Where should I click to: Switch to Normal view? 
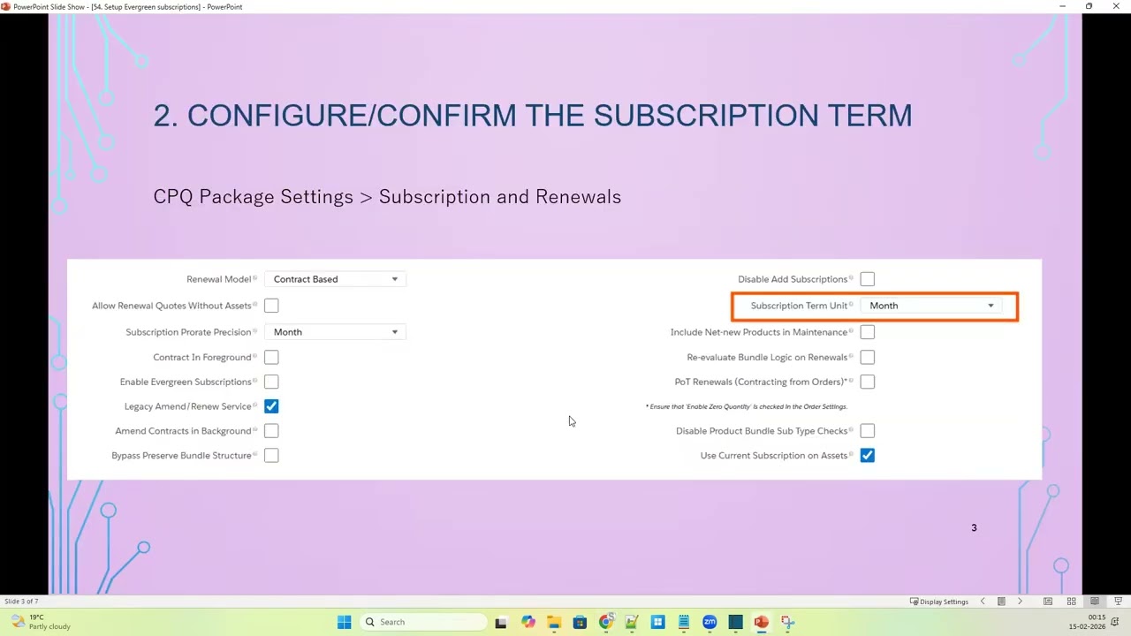(1048, 602)
